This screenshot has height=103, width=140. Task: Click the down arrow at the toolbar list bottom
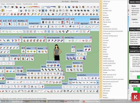pyautogui.click(x=114, y=99)
